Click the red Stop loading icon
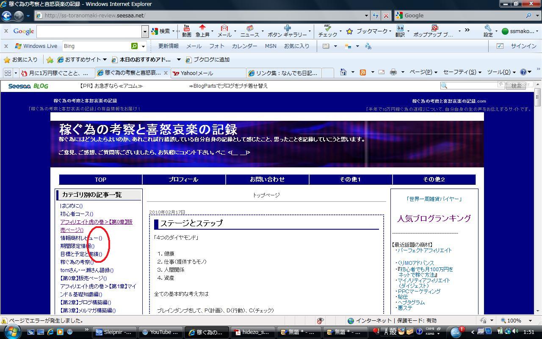542x339 pixels. coord(386,15)
